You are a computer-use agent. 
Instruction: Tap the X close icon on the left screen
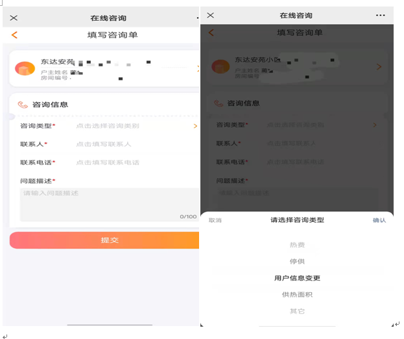click(14, 18)
